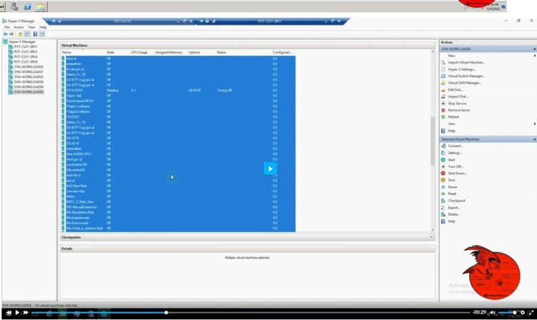Select server SYN-WORKLOAD04 in the tree
Viewport: 537px width, 320px height.
coord(29,82)
